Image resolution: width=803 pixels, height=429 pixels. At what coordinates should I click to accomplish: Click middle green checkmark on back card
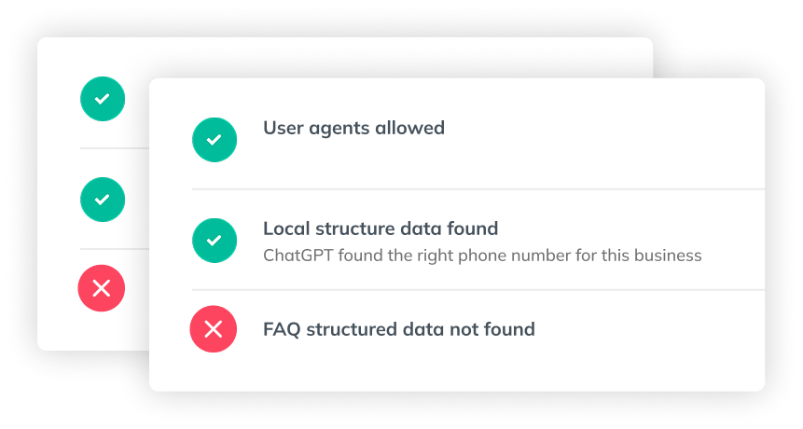click(103, 199)
